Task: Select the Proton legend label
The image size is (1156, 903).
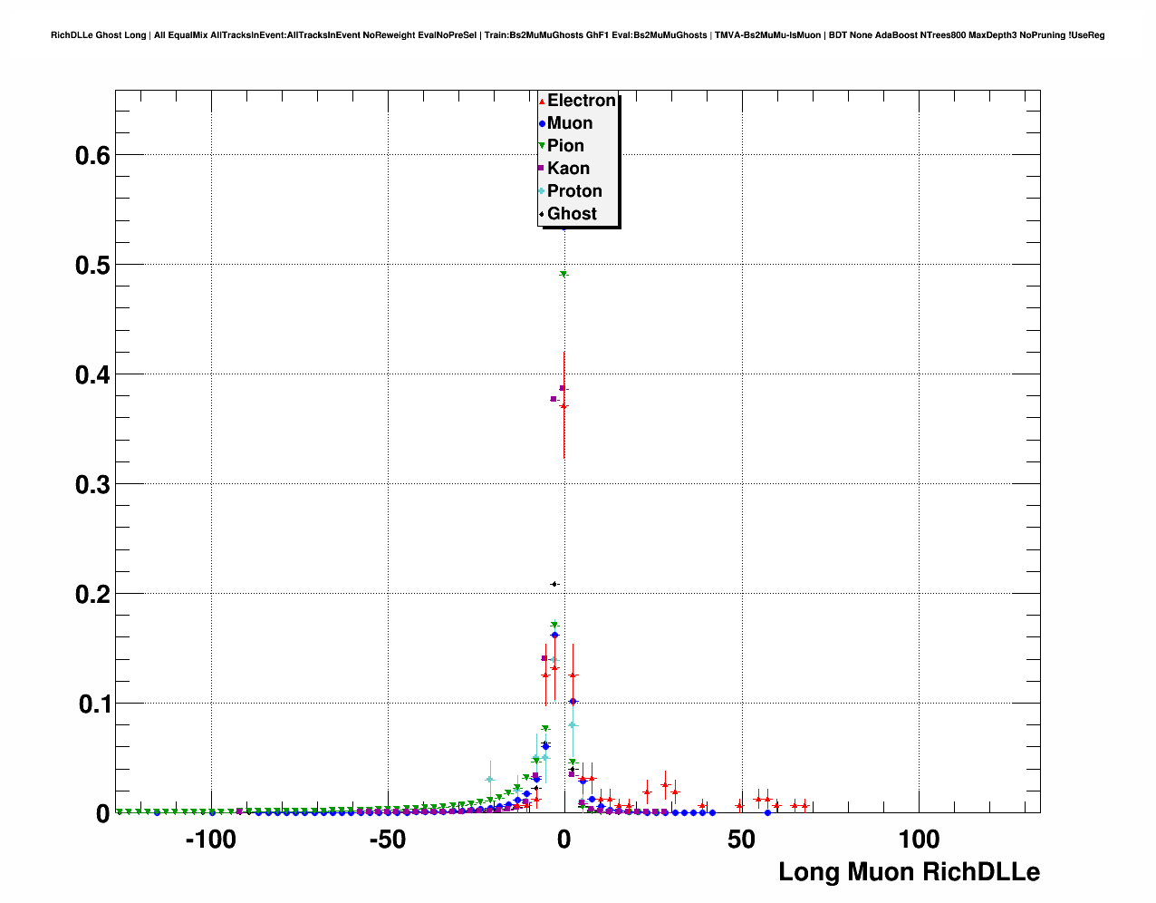Action: coord(574,191)
